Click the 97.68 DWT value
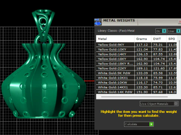This screenshot has width=181, height=135. 158,92
